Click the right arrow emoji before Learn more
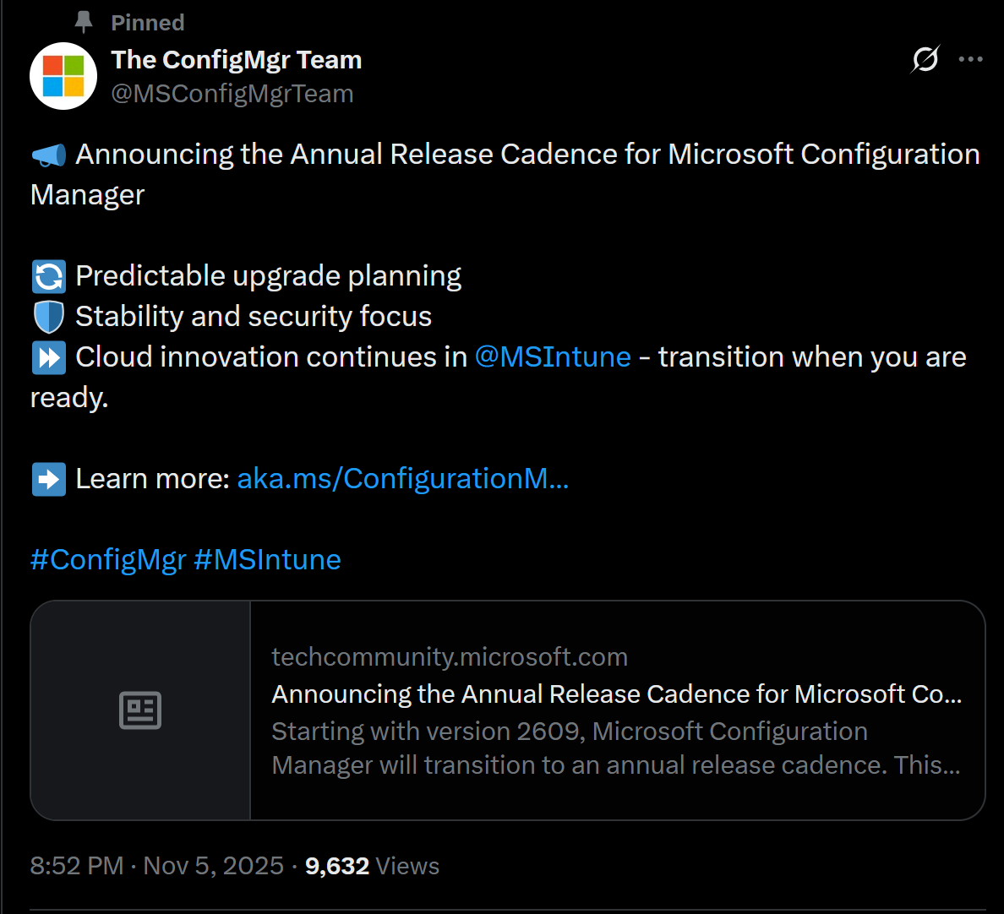This screenshot has width=1004, height=914. click(x=48, y=479)
